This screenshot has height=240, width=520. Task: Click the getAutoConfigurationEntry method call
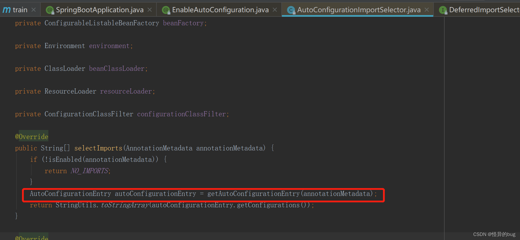[x=253, y=194]
